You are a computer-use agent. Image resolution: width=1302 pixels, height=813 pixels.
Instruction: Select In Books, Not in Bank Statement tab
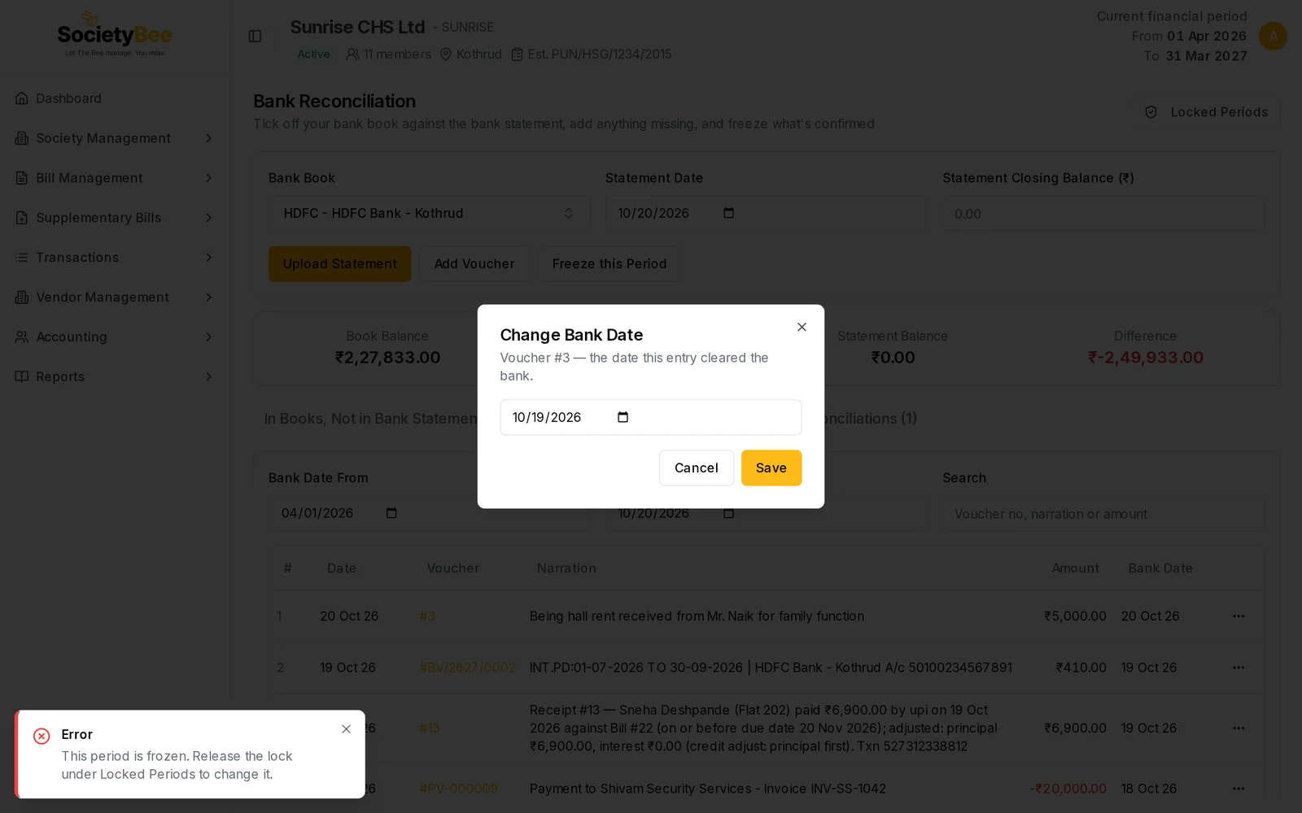(x=371, y=419)
